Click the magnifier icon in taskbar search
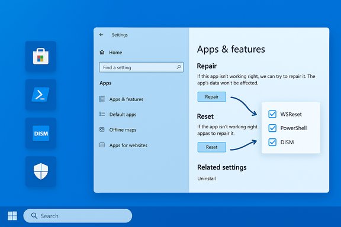This screenshot has width=341, height=227. tap(34, 216)
